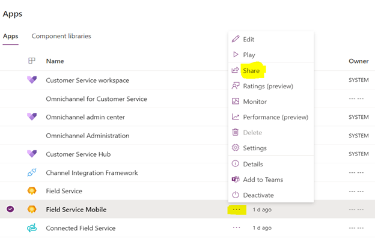
Task: Open the Channel Integration Framework app
Action: pyautogui.click(x=92, y=173)
